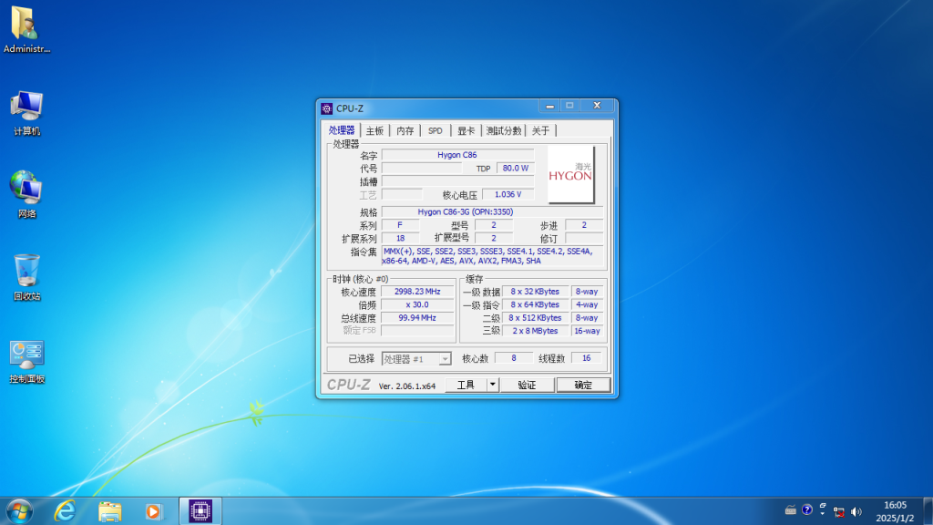Click the 验证 button
933x525 pixels.
529,384
